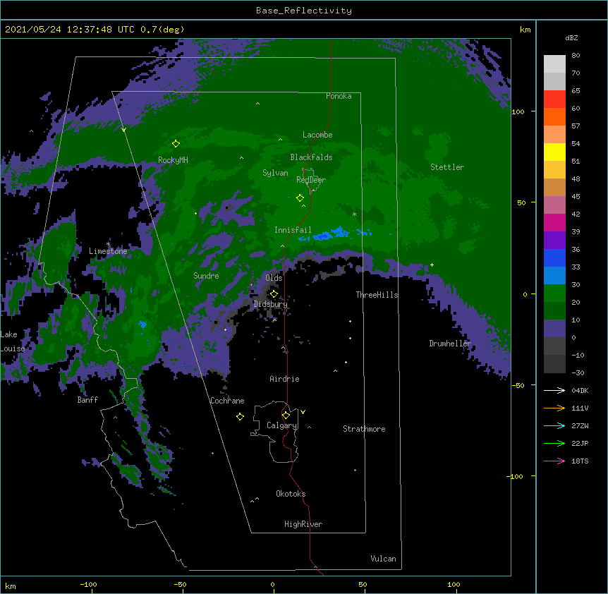The width and height of the screenshot is (608, 594).
Task: Click the magenta 18TS arrow legend icon
Action: point(554,461)
